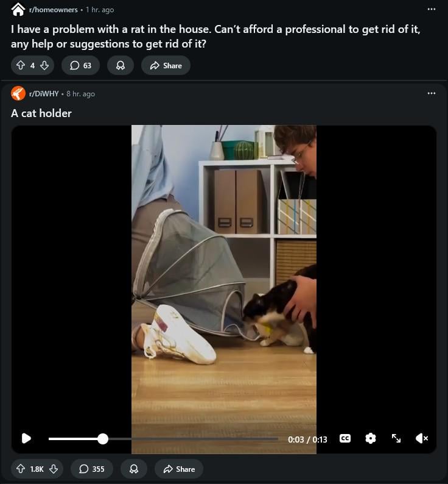Toggle closed captions on the video
The width and height of the screenshot is (448, 484).
(345, 438)
